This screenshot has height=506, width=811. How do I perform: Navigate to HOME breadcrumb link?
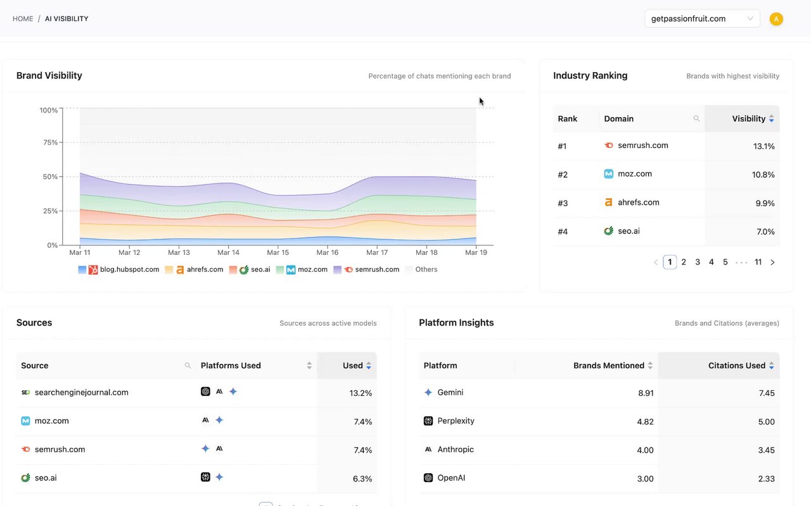23,19
